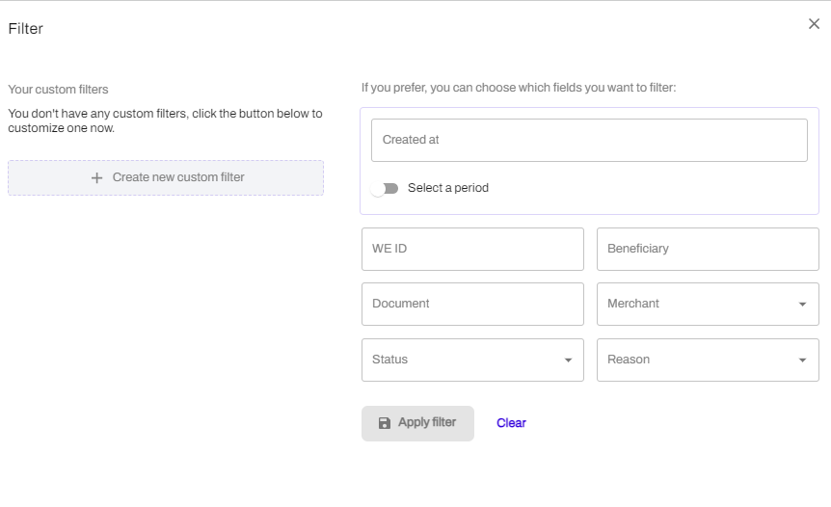Expand the Status dropdown field

pos(472,360)
